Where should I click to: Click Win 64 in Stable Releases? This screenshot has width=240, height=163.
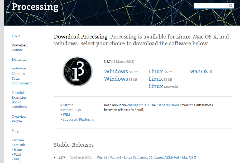click(x=116, y=157)
